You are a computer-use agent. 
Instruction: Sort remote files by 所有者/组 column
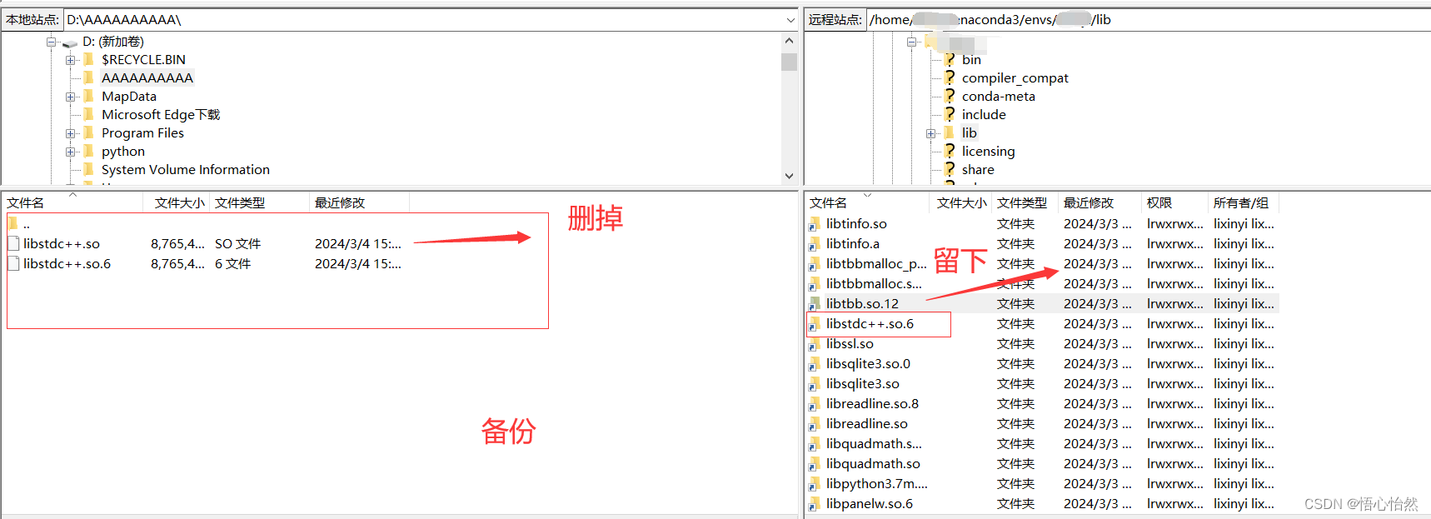pos(1243,202)
